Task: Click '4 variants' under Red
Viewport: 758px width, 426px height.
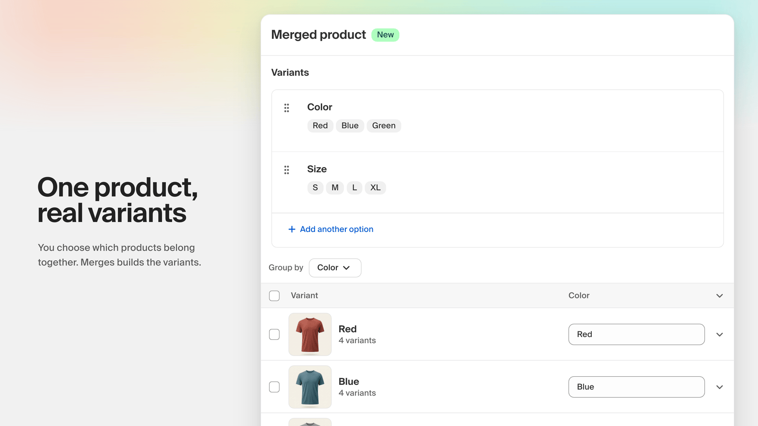Action: (357, 340)
